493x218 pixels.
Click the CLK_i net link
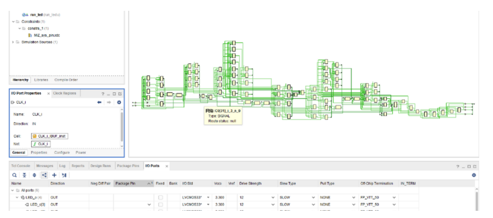coord(41,144)
